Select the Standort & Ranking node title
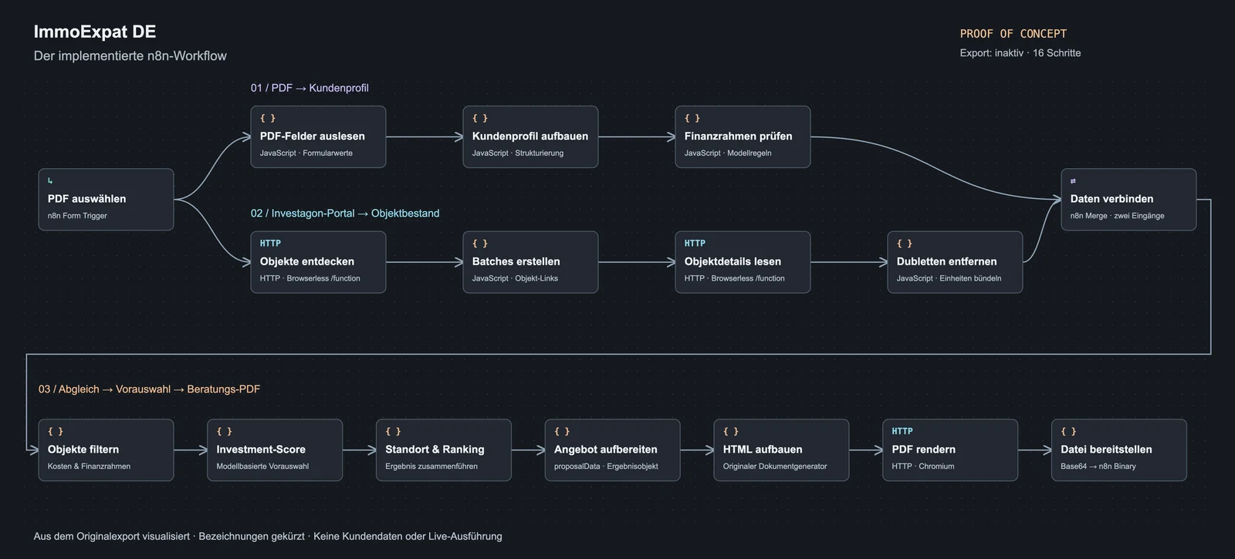This screenshot has width=1235, height=559. point(435,450)
